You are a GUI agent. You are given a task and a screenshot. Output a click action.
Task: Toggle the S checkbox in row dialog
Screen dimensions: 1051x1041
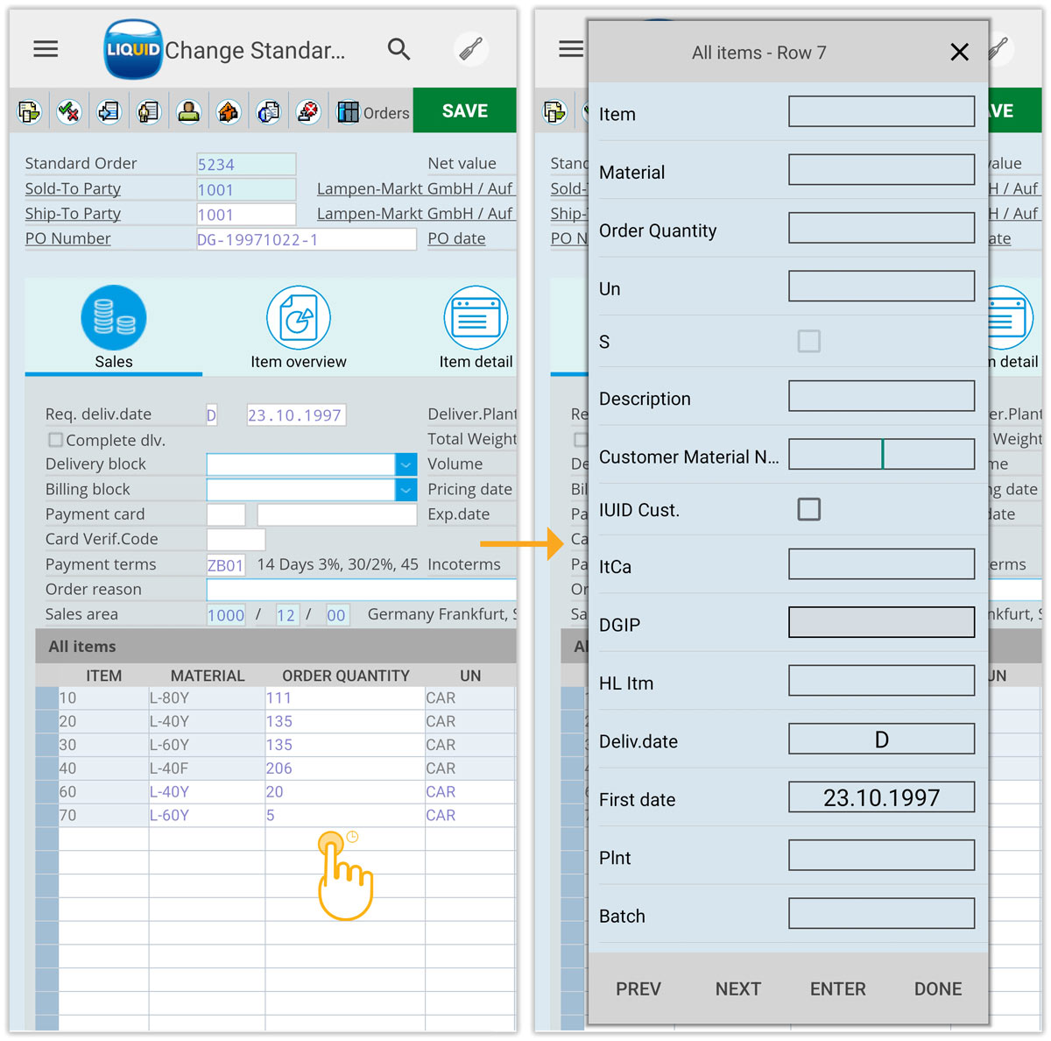[808, 341]
